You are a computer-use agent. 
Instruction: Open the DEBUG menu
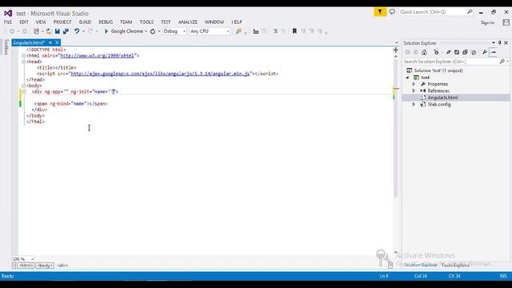[x=106, y=22]
